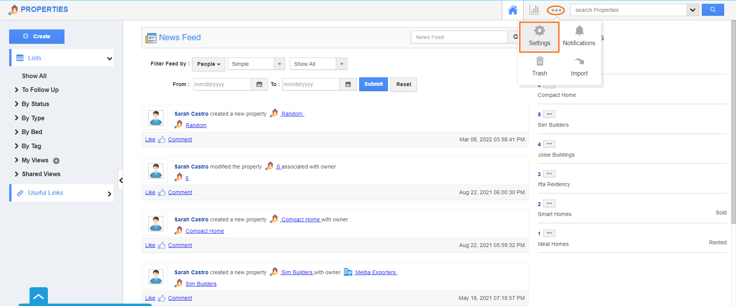
Task: Click the blue search magnifier button
Action: point(713,10)
